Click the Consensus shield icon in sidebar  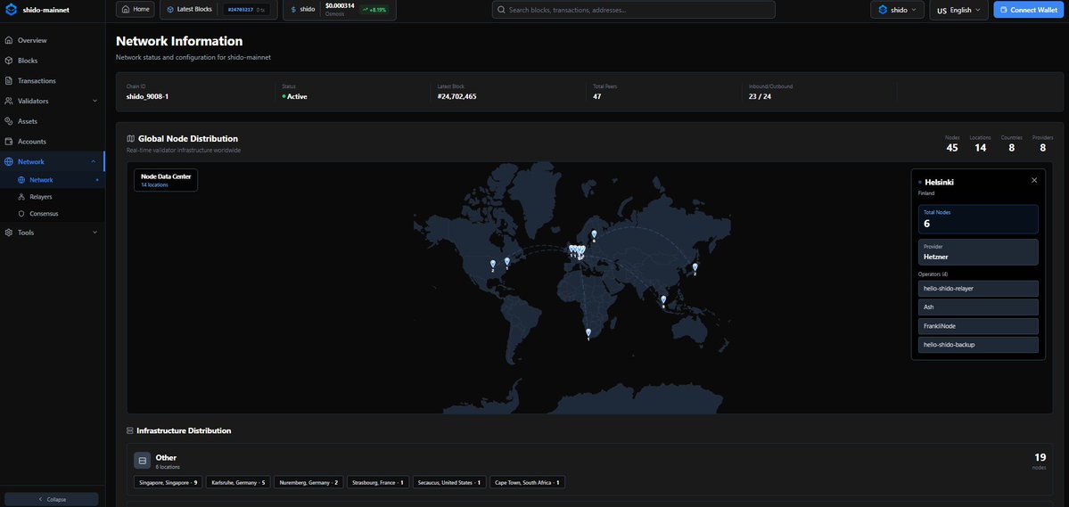point(21,213)
